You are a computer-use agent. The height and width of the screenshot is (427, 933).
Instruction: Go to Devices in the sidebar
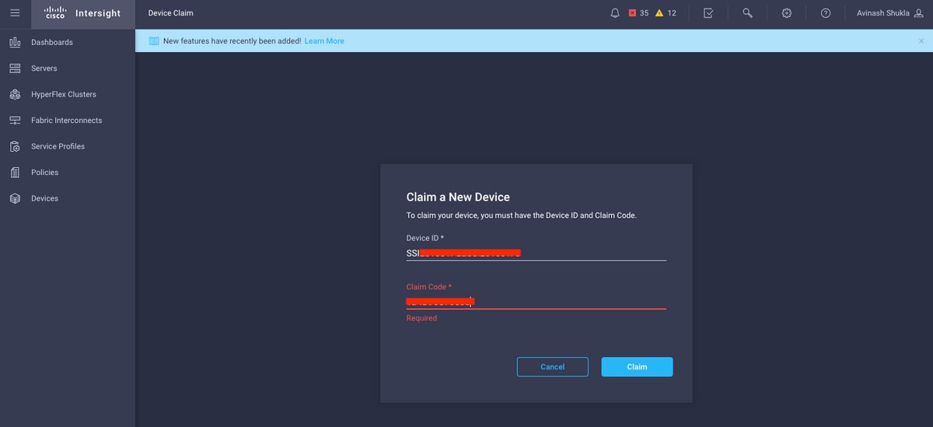[x=45, y=198]
